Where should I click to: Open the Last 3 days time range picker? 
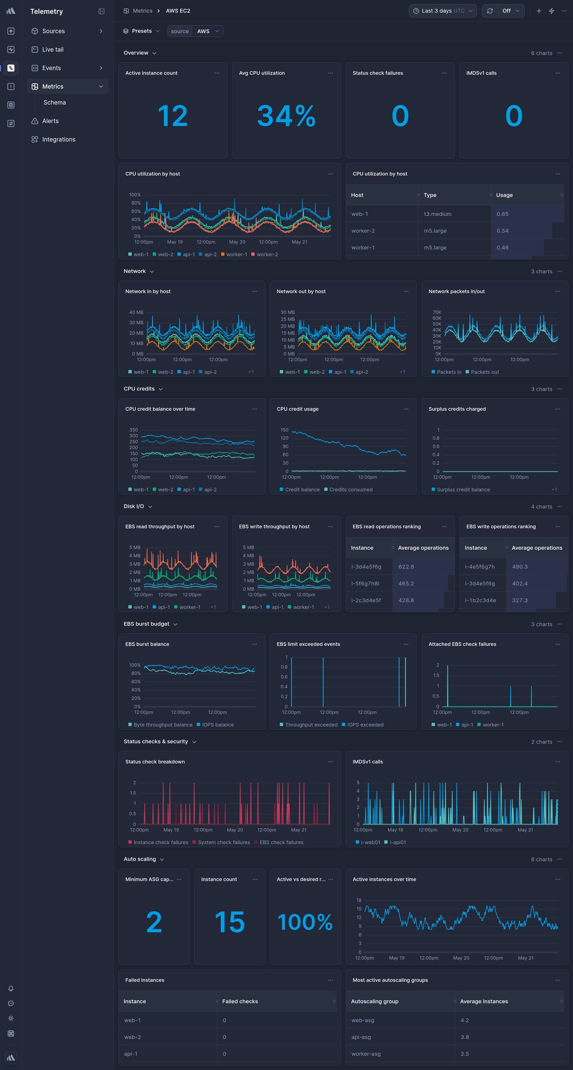pos(443,11)
